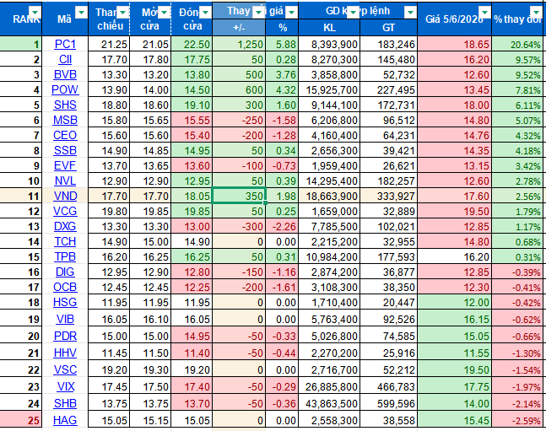The image size is (546, 431).
Task: Click PC1 percent change cell 20.64%
Action: (518, 44)
